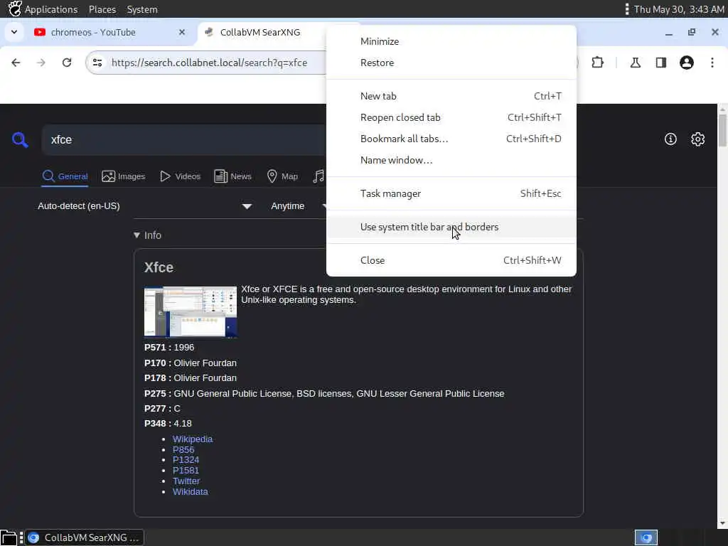Select New tab menu entry
Viewport: 728px width, 546px height.
pyautogui.click(x=451, y=96)
